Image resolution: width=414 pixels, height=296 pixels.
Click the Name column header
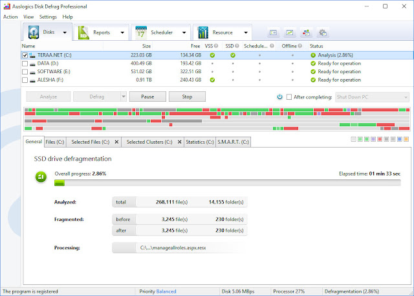coord(62,46)
